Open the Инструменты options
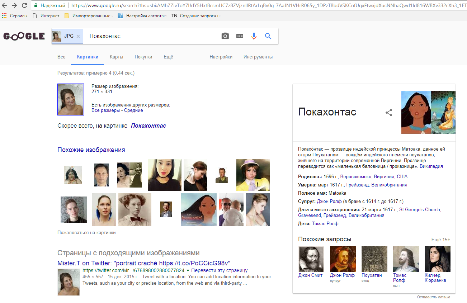 (x=258, y=57)
